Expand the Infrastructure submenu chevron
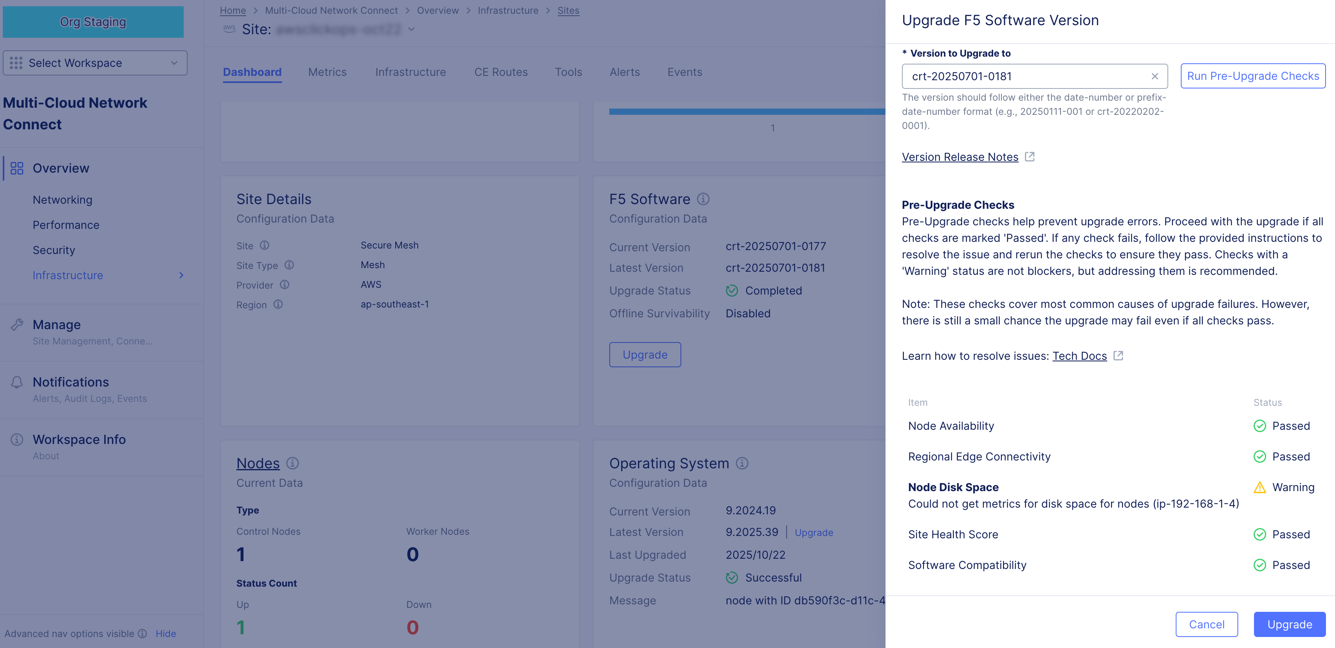The height and width of the screenshot is (648, 1335). click(181, 275)
